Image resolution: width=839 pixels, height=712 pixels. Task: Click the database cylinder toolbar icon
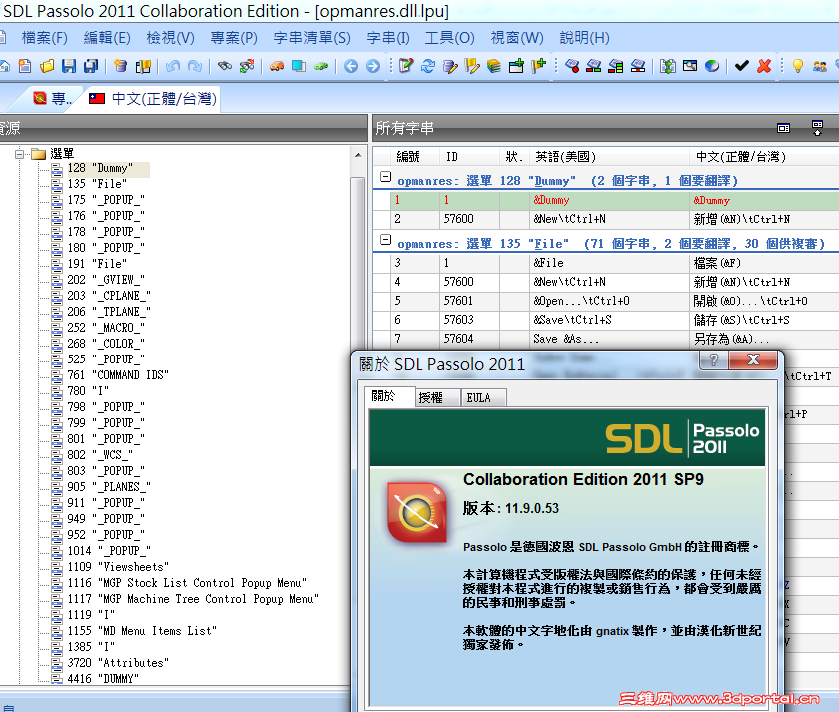pos(121,66)
